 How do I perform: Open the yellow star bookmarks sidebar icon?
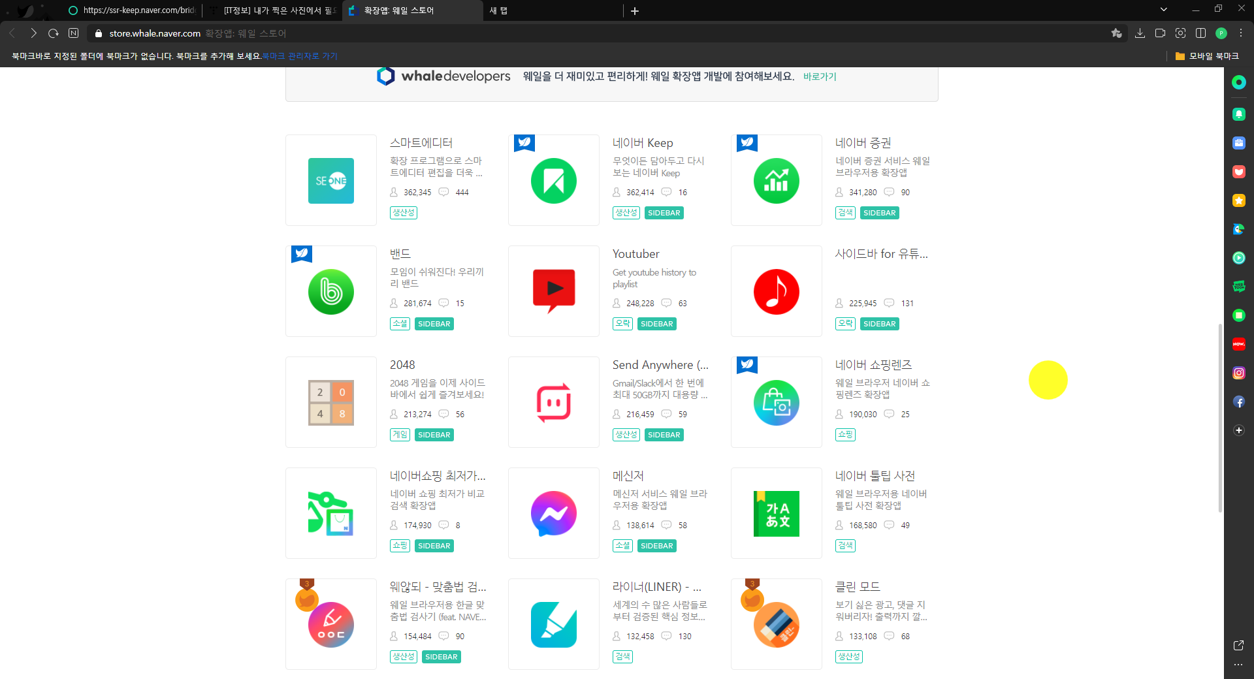pos(1239,200)
